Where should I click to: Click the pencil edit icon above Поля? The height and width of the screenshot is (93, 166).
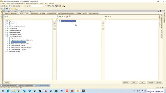pos(108,17)
